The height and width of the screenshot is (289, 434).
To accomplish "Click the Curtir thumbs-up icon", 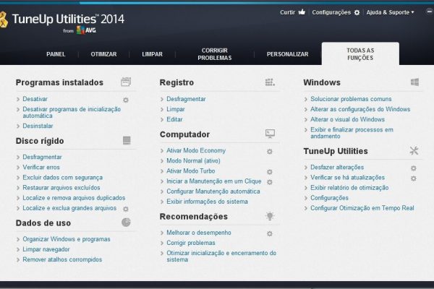I will click(302, 12).
